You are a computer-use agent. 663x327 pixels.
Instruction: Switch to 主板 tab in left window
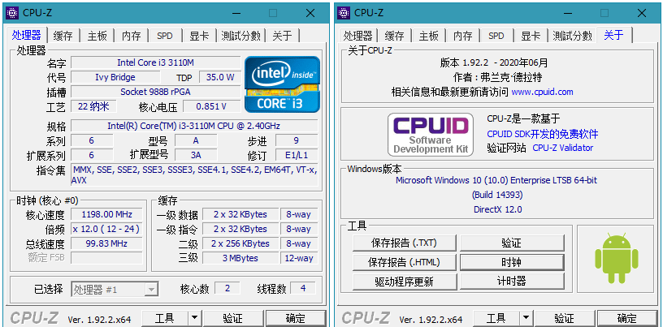pyautogui.click(x=97, y=36)
